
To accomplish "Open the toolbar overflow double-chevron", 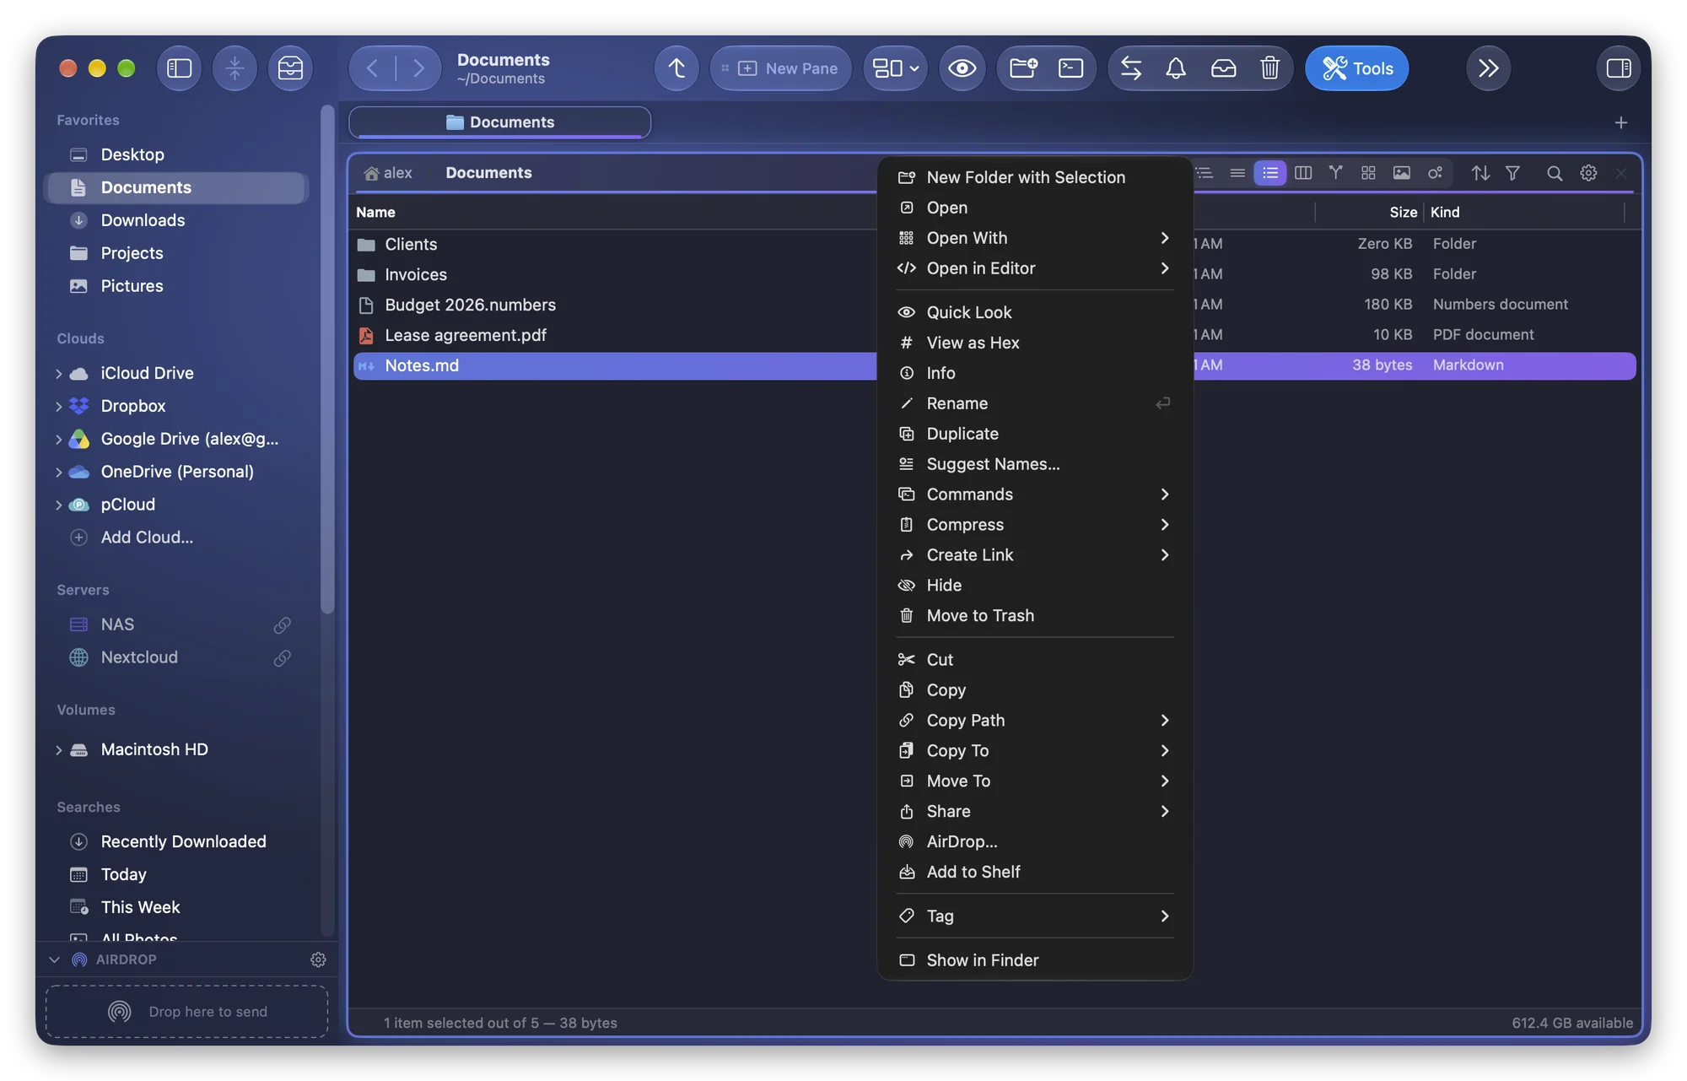I will pyautogui.click(x=1489, y=68).
